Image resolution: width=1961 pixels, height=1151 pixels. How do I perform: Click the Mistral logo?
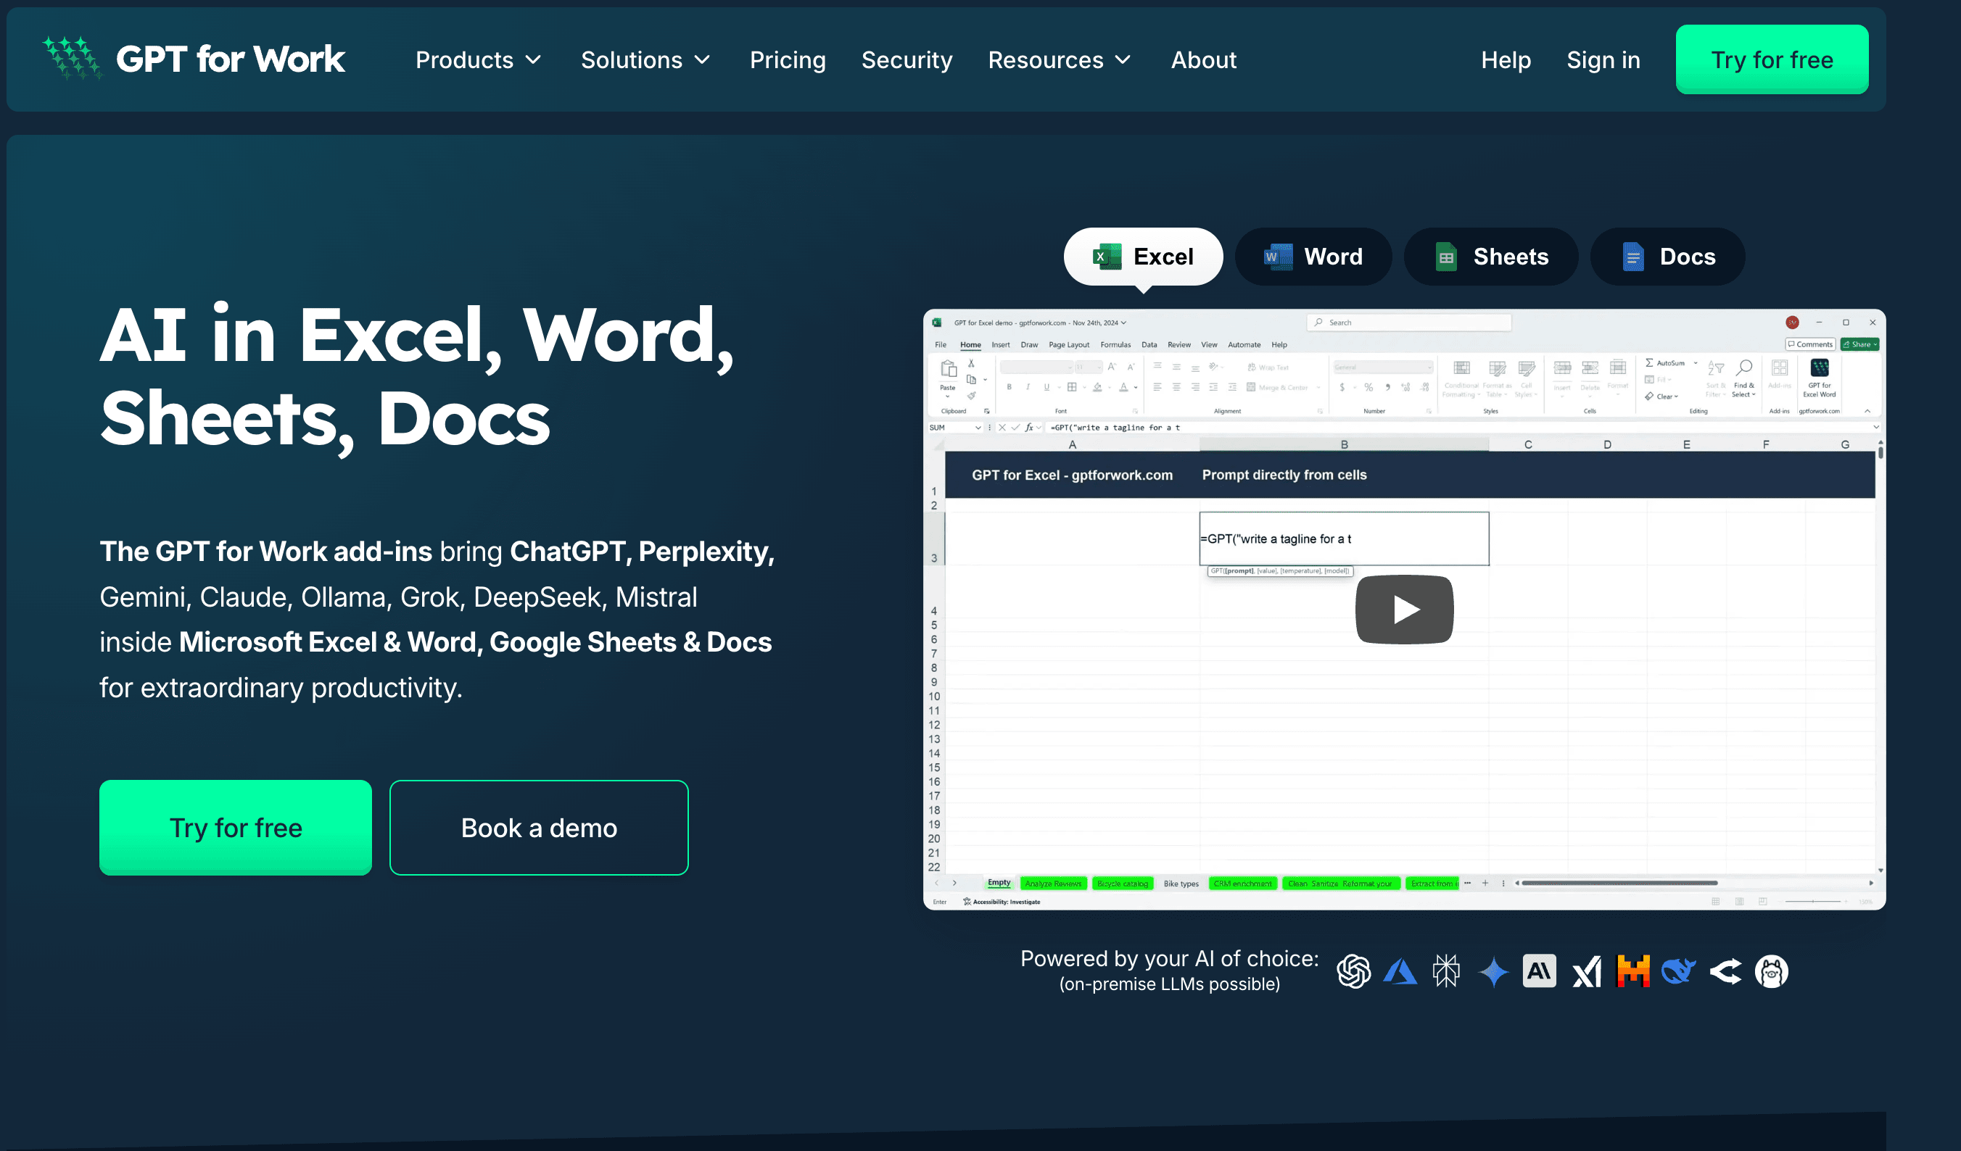point(1632,971)
